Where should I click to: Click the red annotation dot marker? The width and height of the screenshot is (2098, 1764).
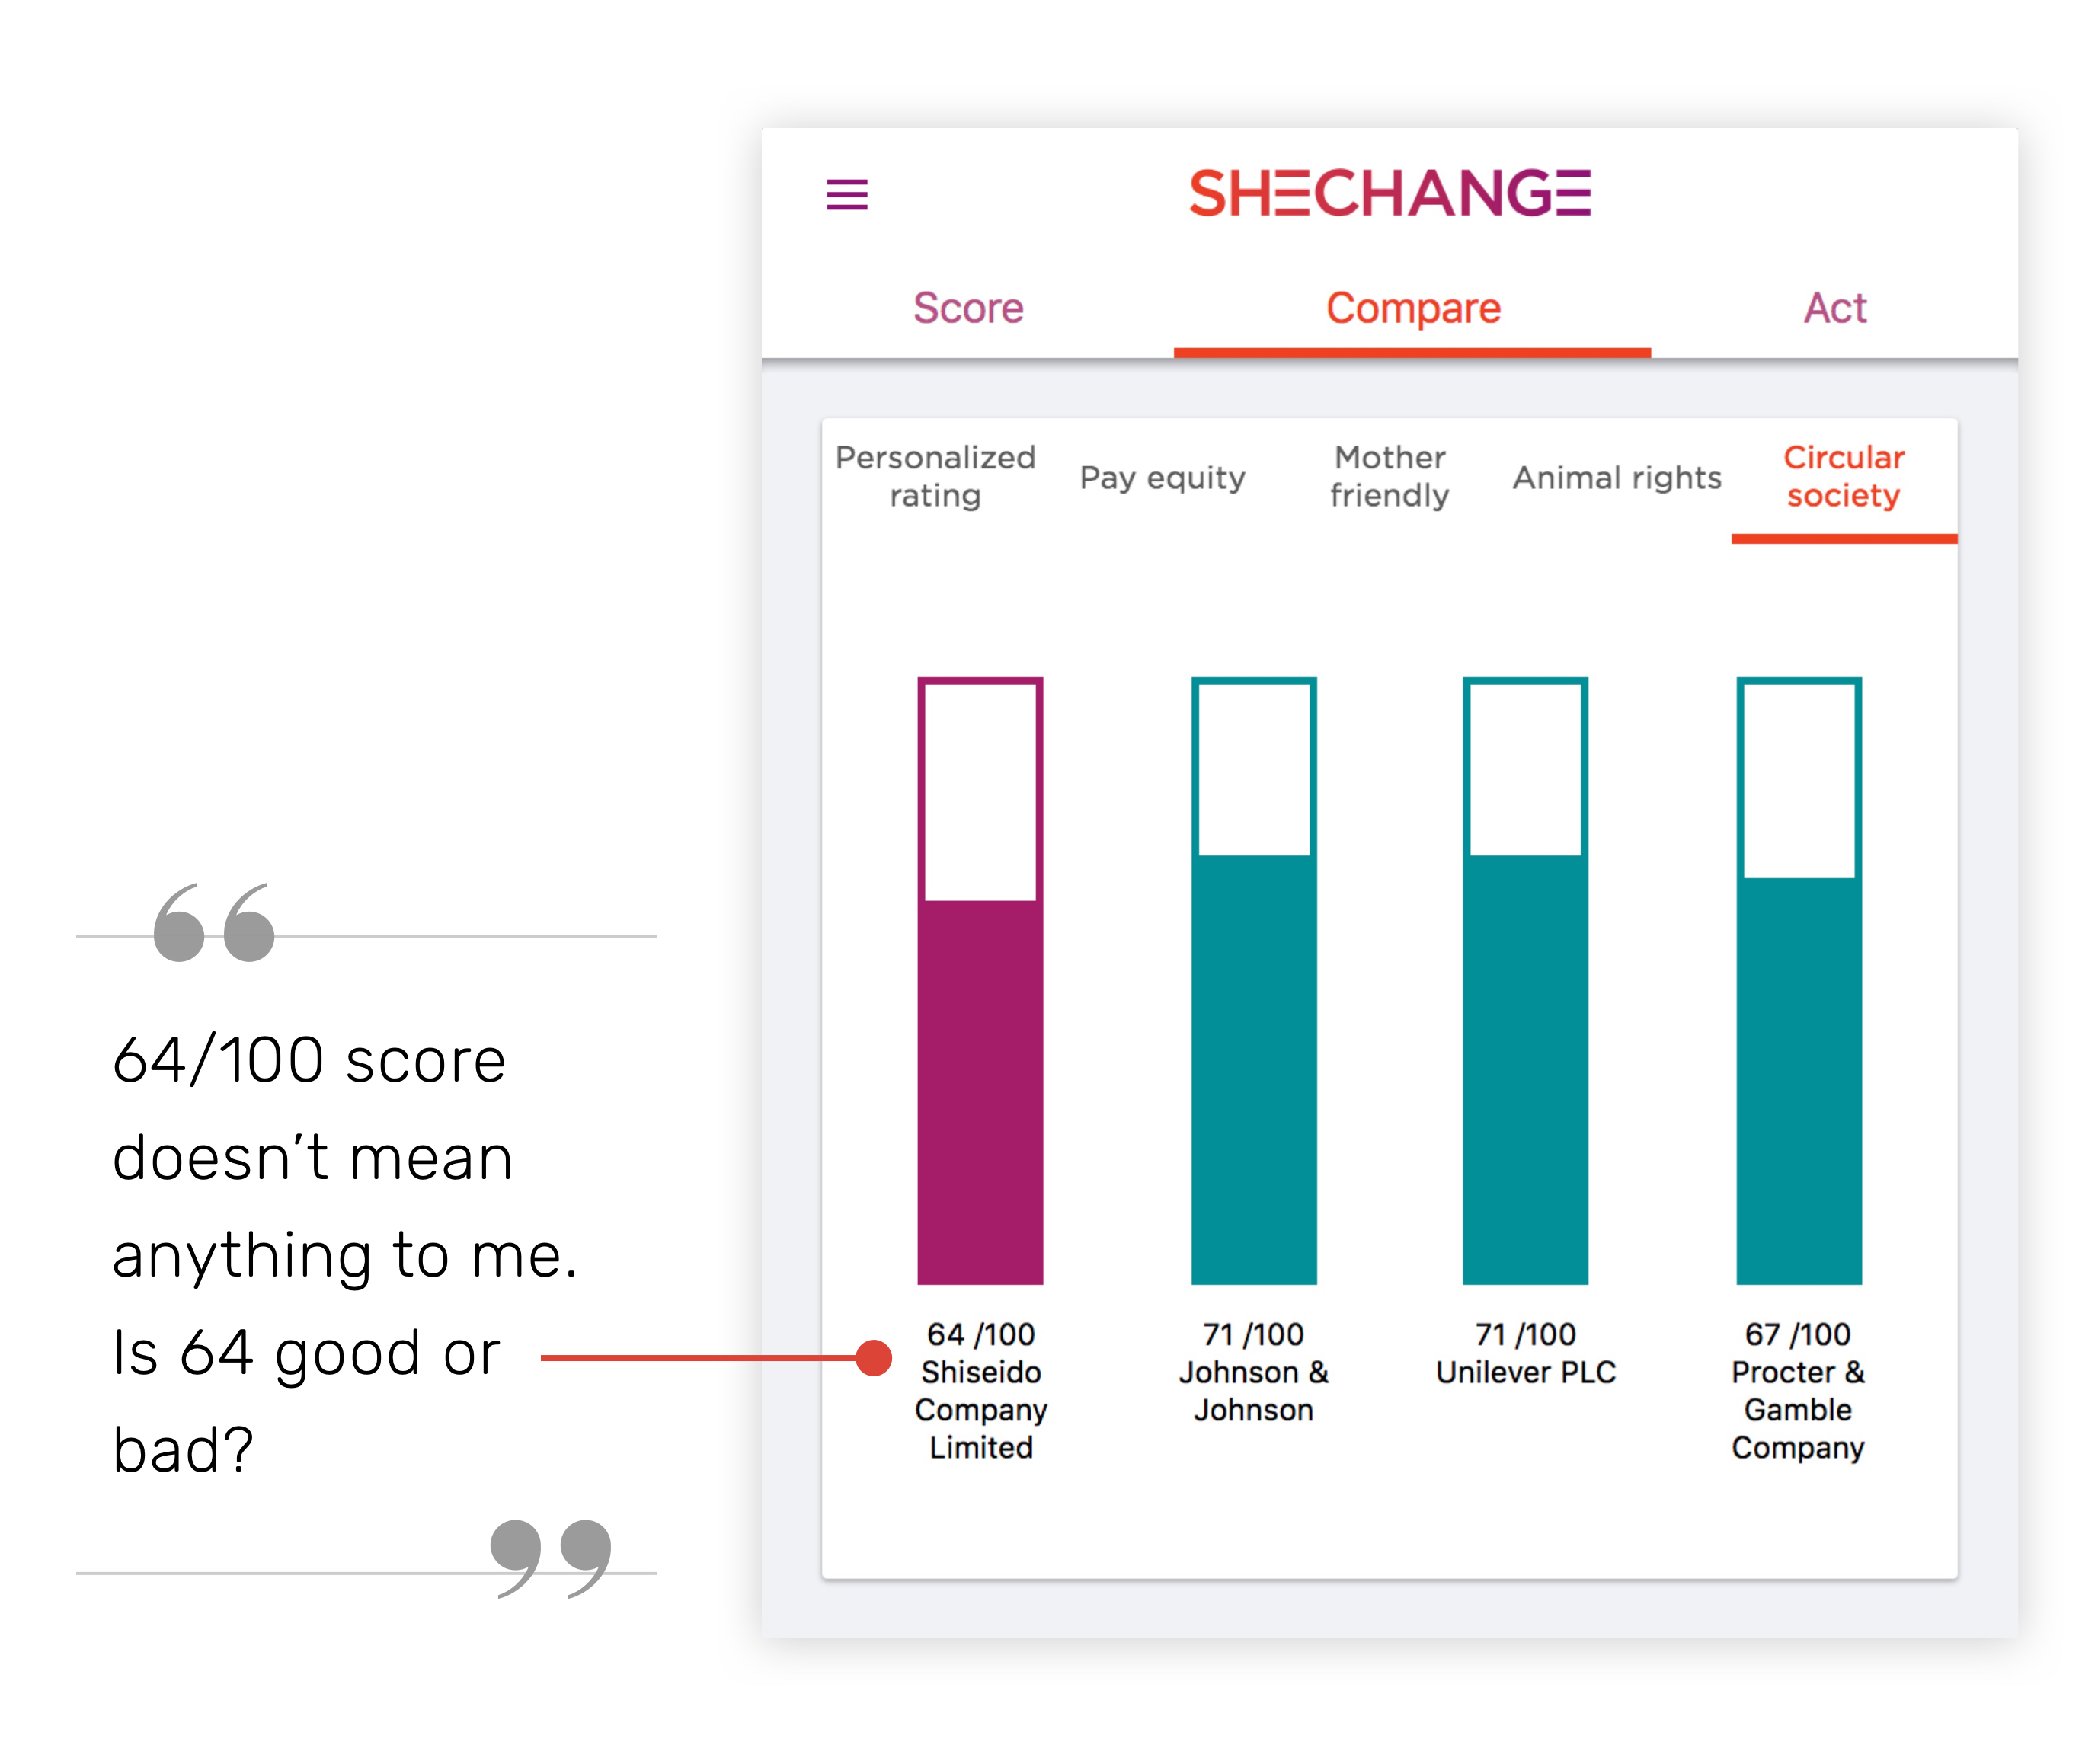[x=874, y=1357]
